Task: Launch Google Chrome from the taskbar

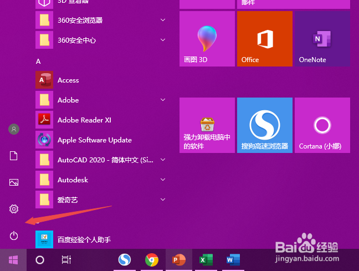Action: coord(152,260)
